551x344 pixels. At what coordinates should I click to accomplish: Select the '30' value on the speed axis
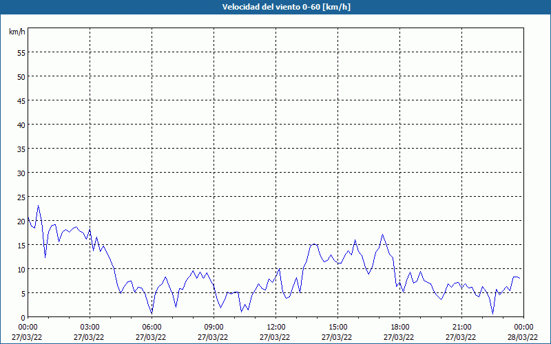tap(21, 173)
